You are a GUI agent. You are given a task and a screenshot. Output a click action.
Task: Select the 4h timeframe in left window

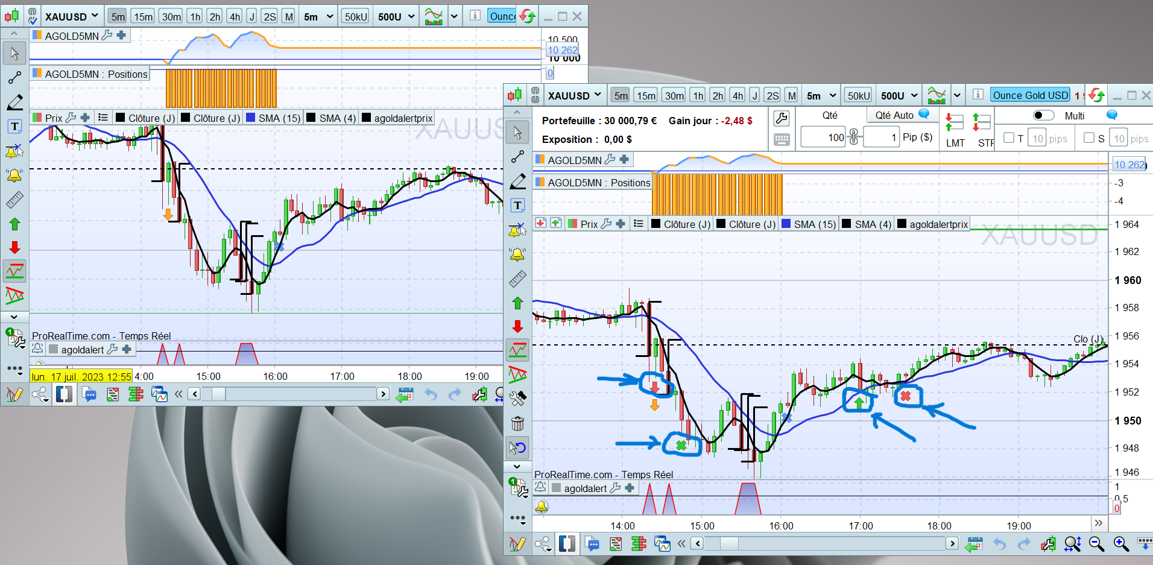coord(235,16)
